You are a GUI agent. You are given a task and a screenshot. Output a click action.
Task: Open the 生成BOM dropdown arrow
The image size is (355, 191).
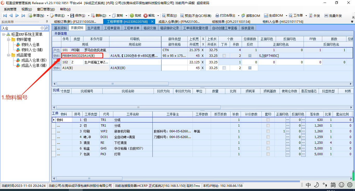click(286, 16)
